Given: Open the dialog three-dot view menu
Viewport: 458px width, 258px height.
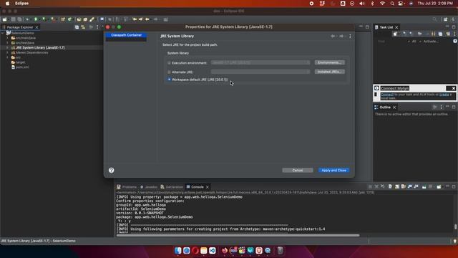Looking at the screenshot, I should point(350,37).
